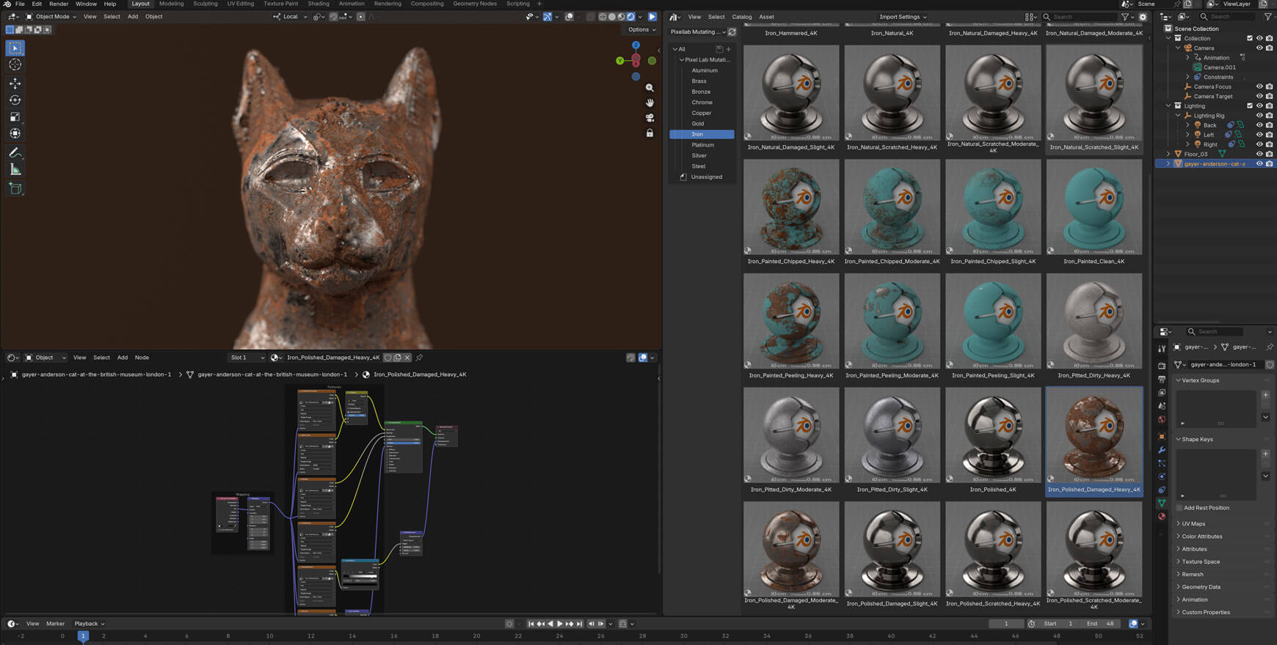Image resolution: width=1277 pixels, height=645 pixels.
Task: Open the Playback menu in timeline
Action: (x=89, y=624)
